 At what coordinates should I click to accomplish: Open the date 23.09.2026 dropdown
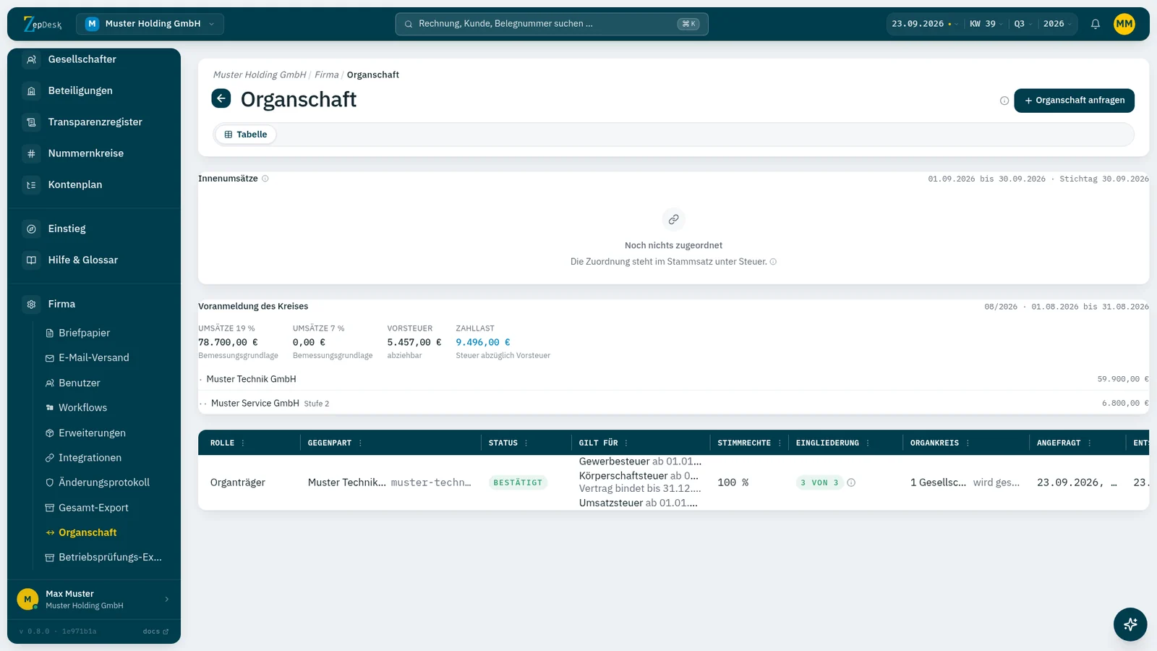pos(925,24)
